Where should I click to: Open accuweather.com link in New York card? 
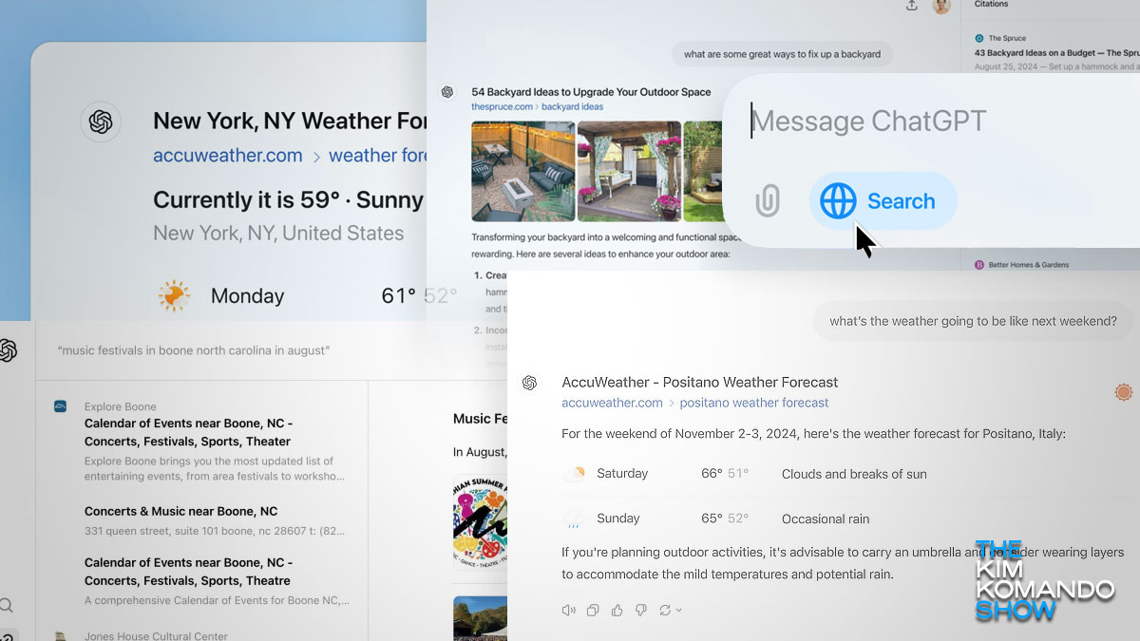[x=228, y=156]
